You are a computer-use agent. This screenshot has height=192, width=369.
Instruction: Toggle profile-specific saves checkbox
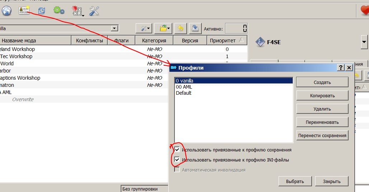coord(177,150)
